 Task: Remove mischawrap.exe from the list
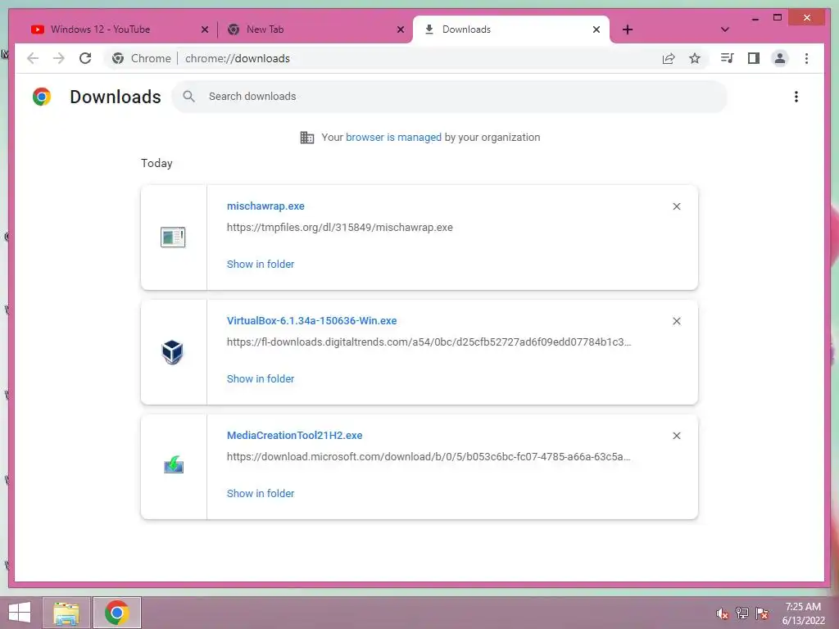(x=676, y=206)
